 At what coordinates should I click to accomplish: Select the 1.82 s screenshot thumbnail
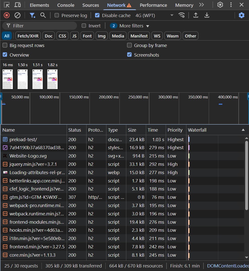(52, 79)
